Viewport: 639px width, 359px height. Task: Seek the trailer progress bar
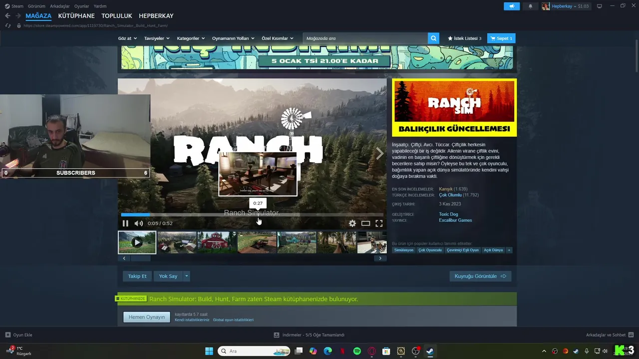pyautogui.click(x=252, y=215)
